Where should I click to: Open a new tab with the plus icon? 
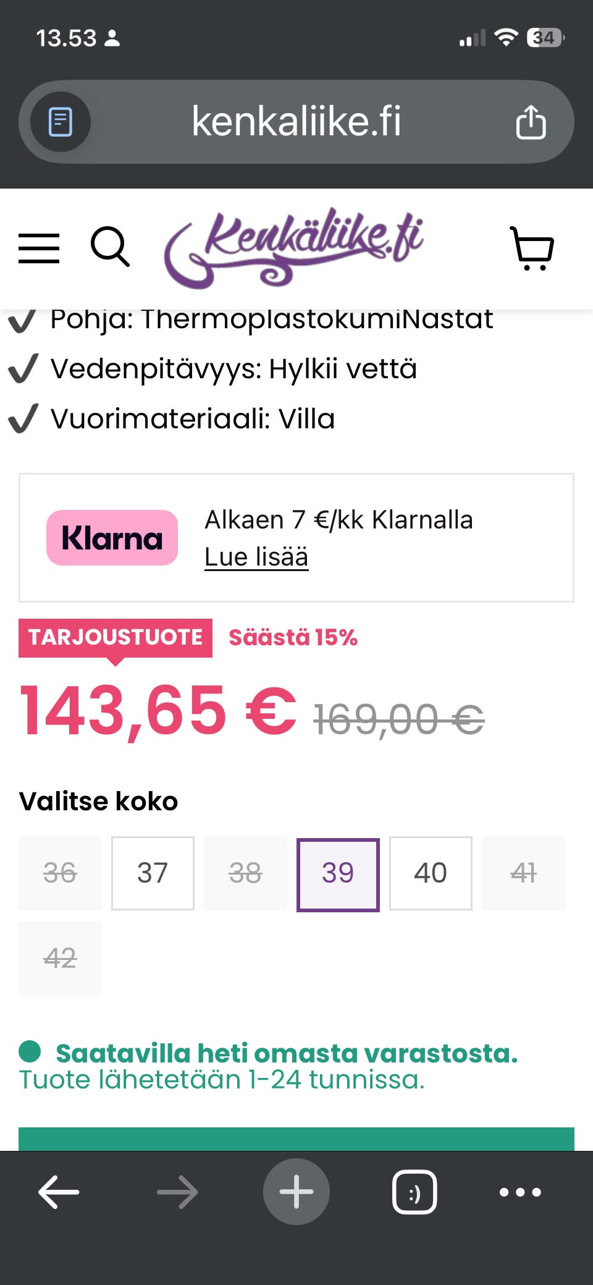tap(296, 1191)
